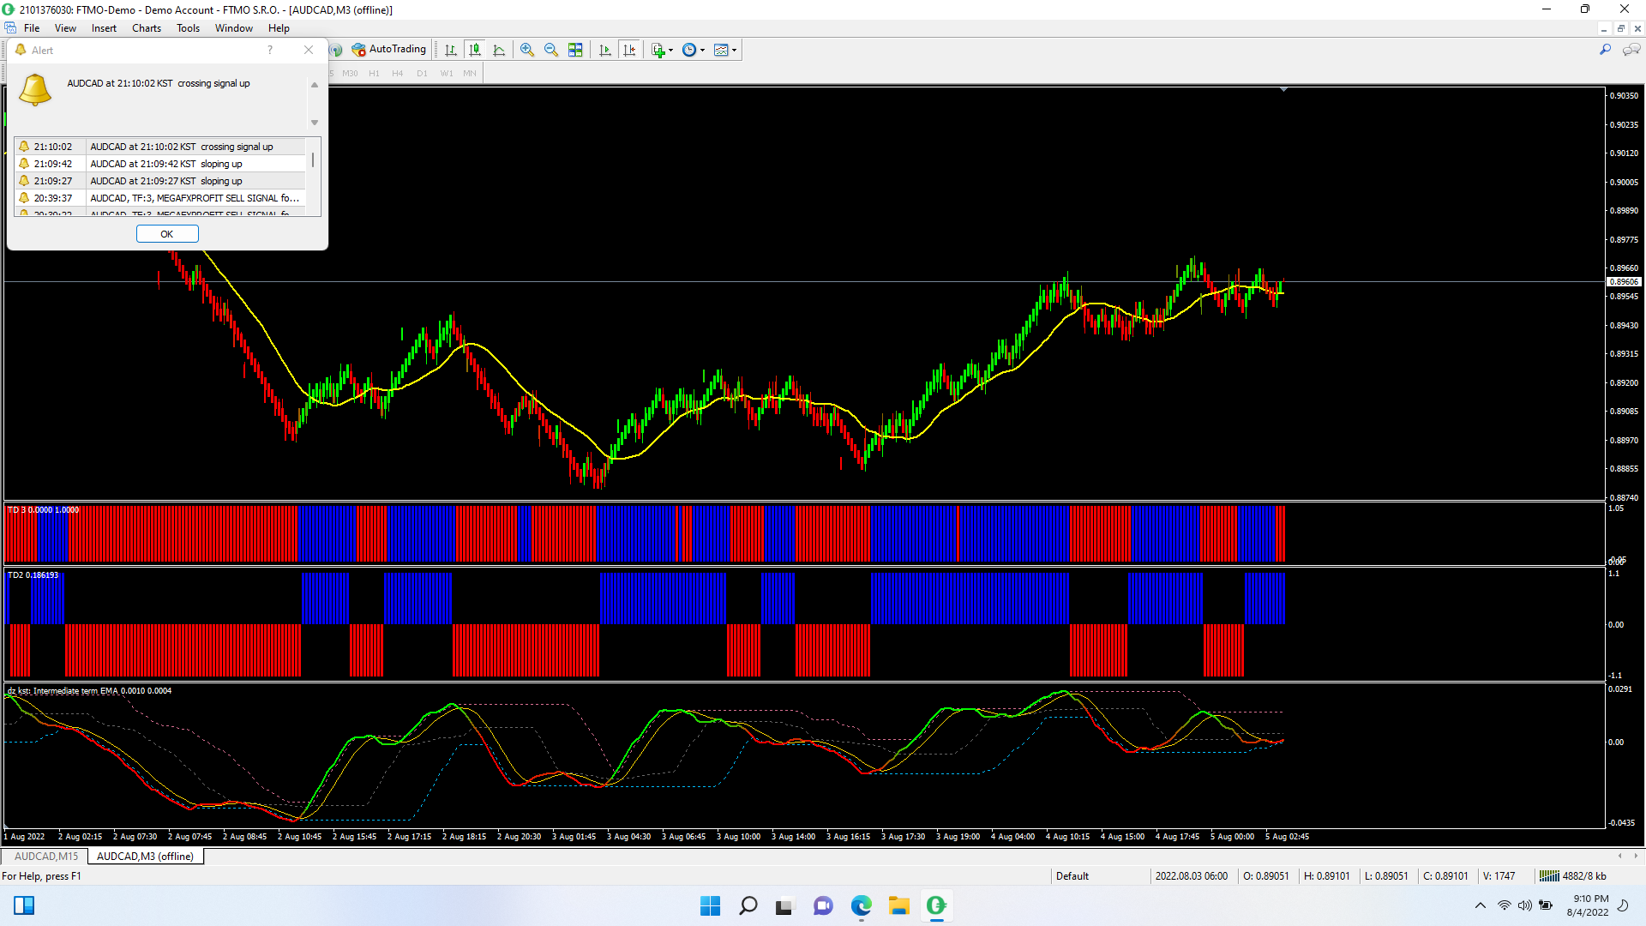Open File Explorer from taskbar

(898, 905)
